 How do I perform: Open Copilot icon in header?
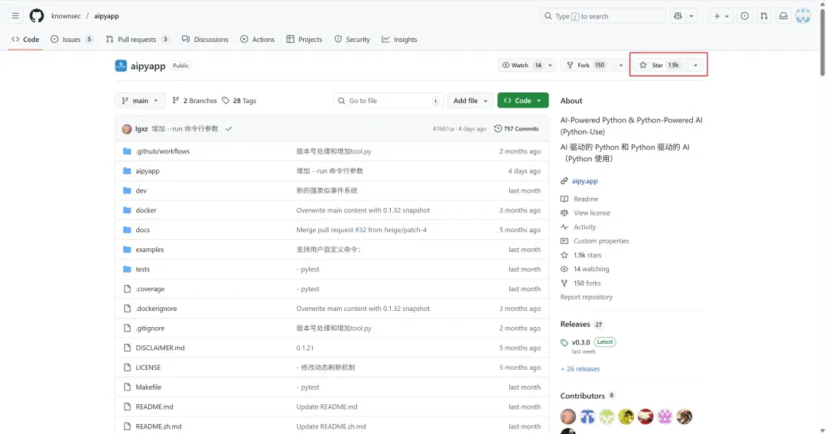click(x=678, y=16)
